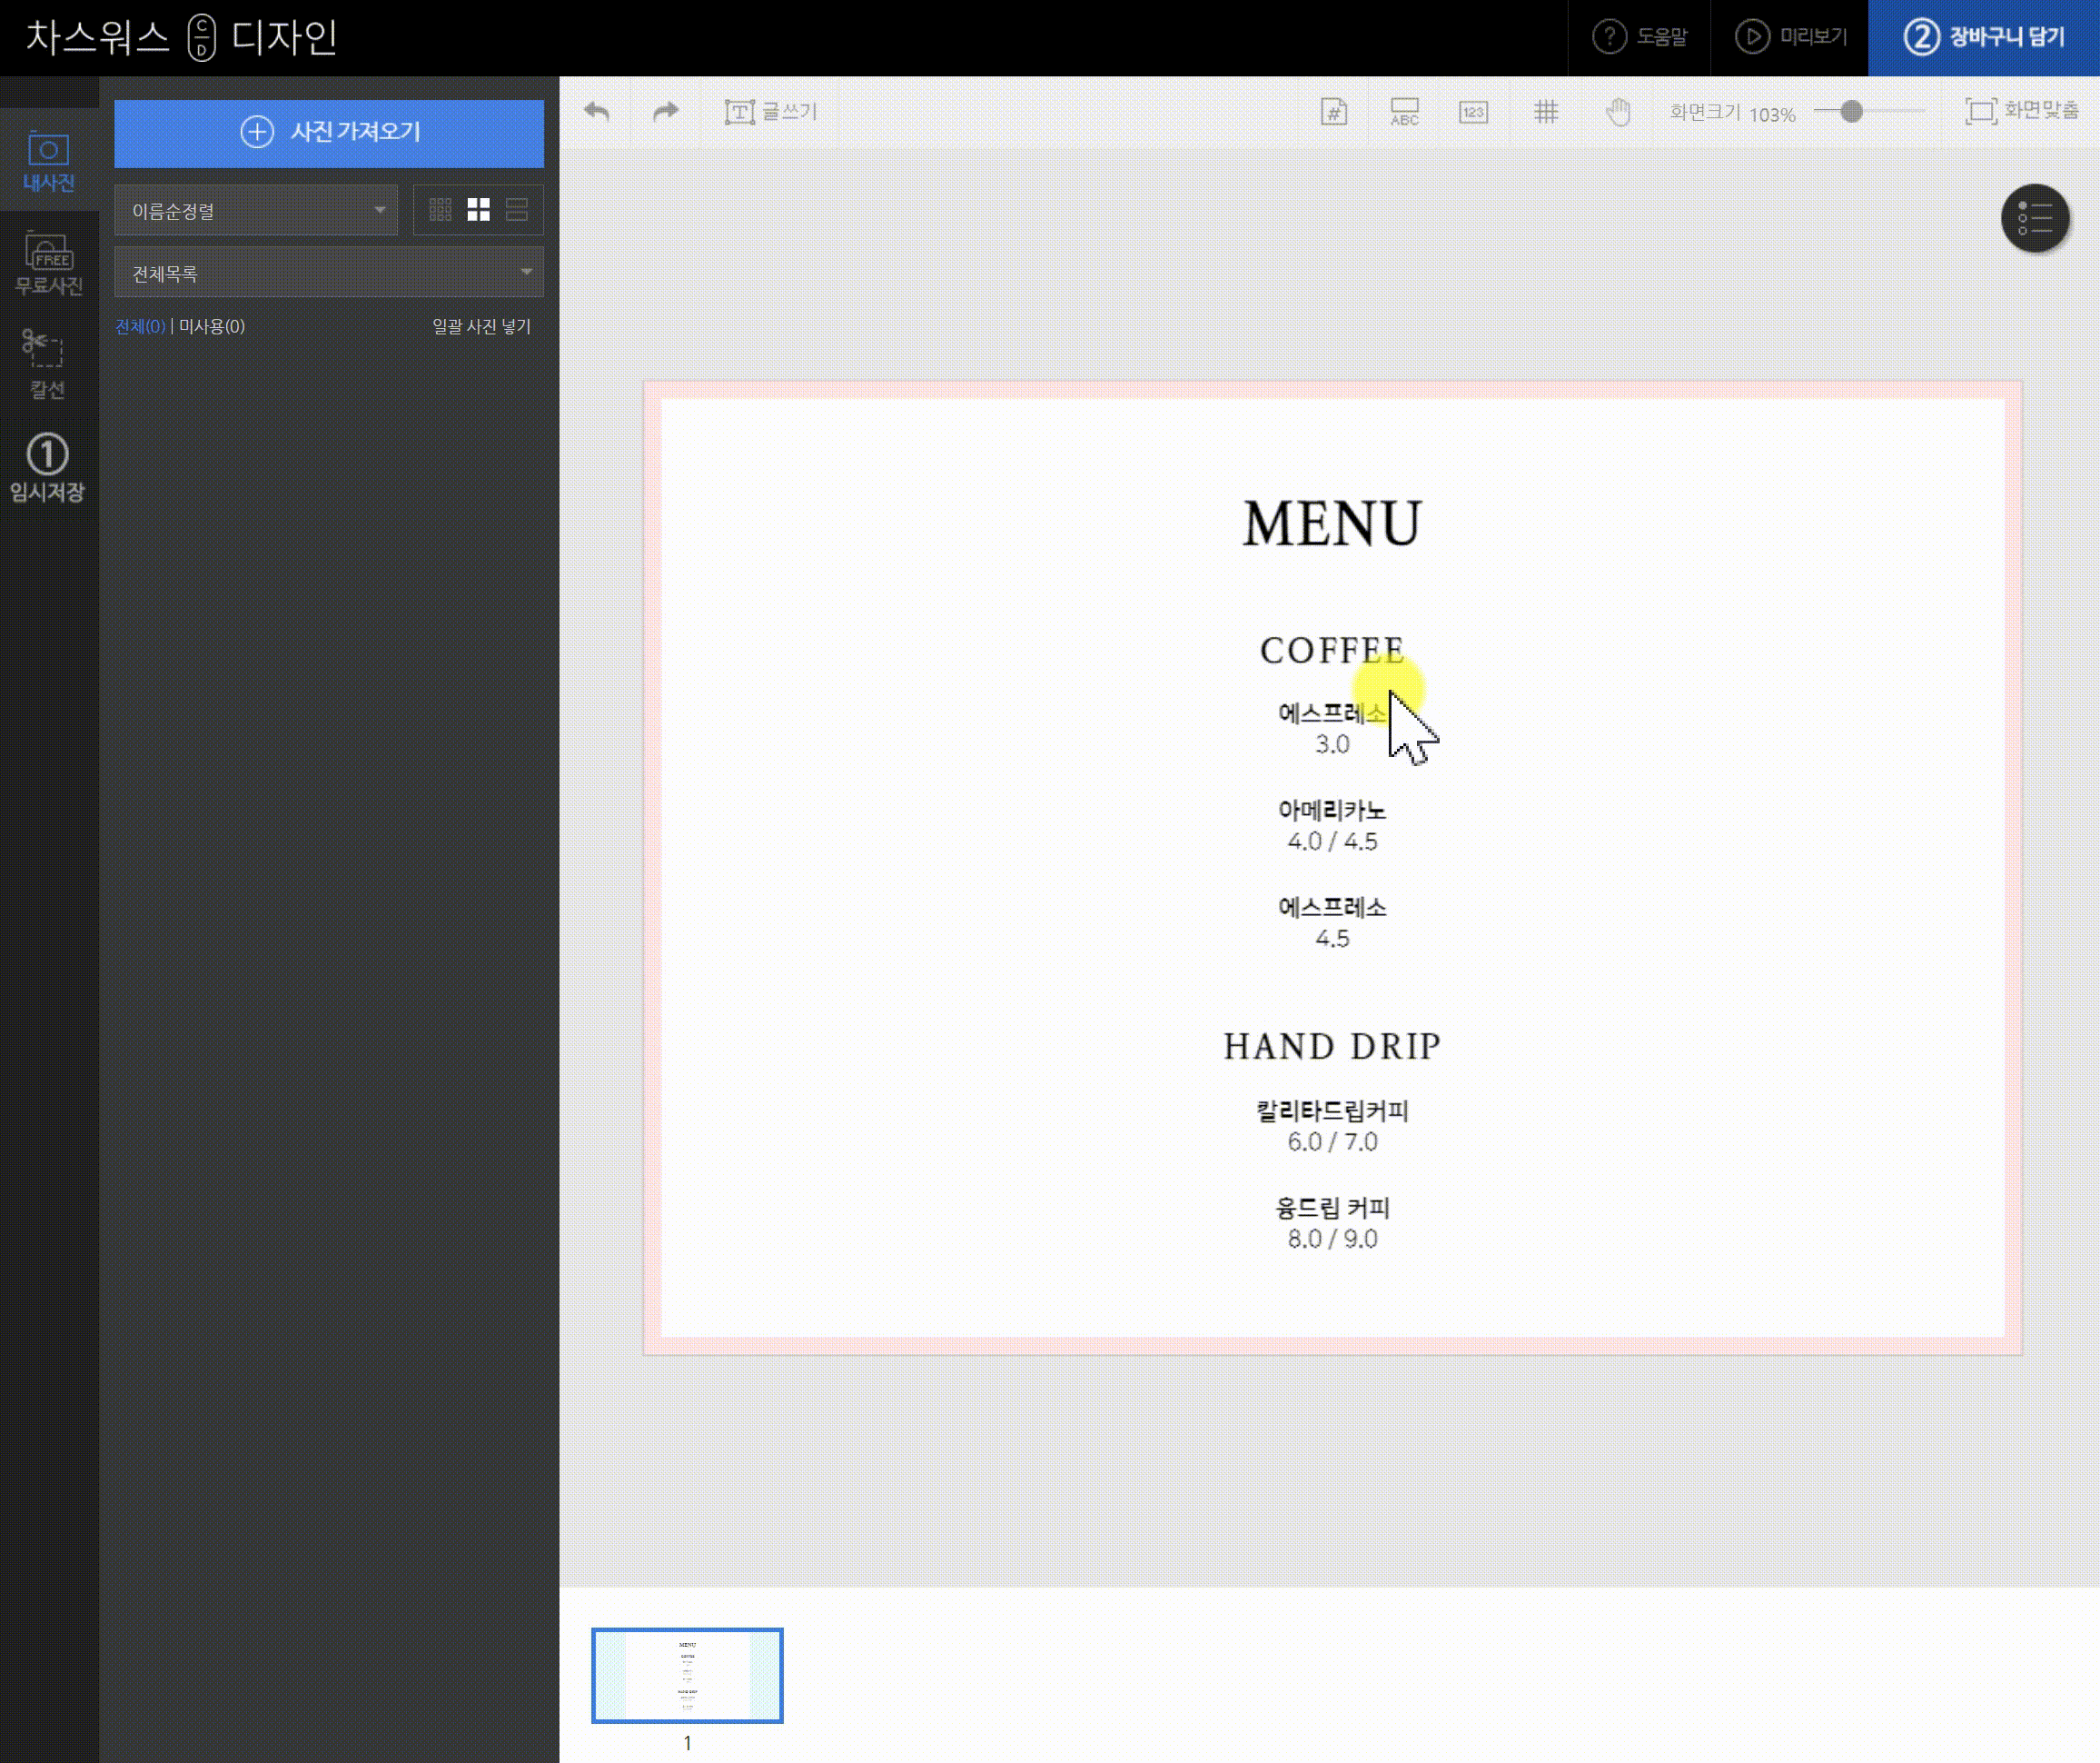
Task: Click 미리보기 preview button
Action: pos(1789,37)
